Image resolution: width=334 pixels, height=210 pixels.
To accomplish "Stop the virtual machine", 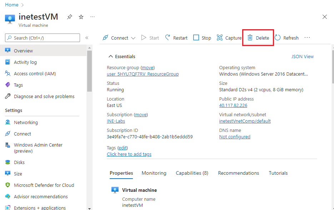I will point(202,38).
